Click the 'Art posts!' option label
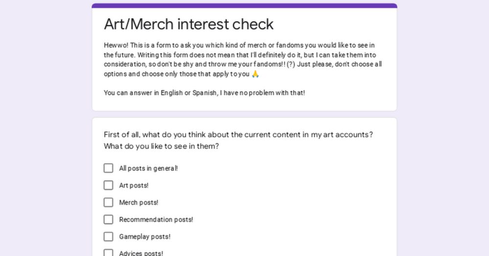 [133, 185]
